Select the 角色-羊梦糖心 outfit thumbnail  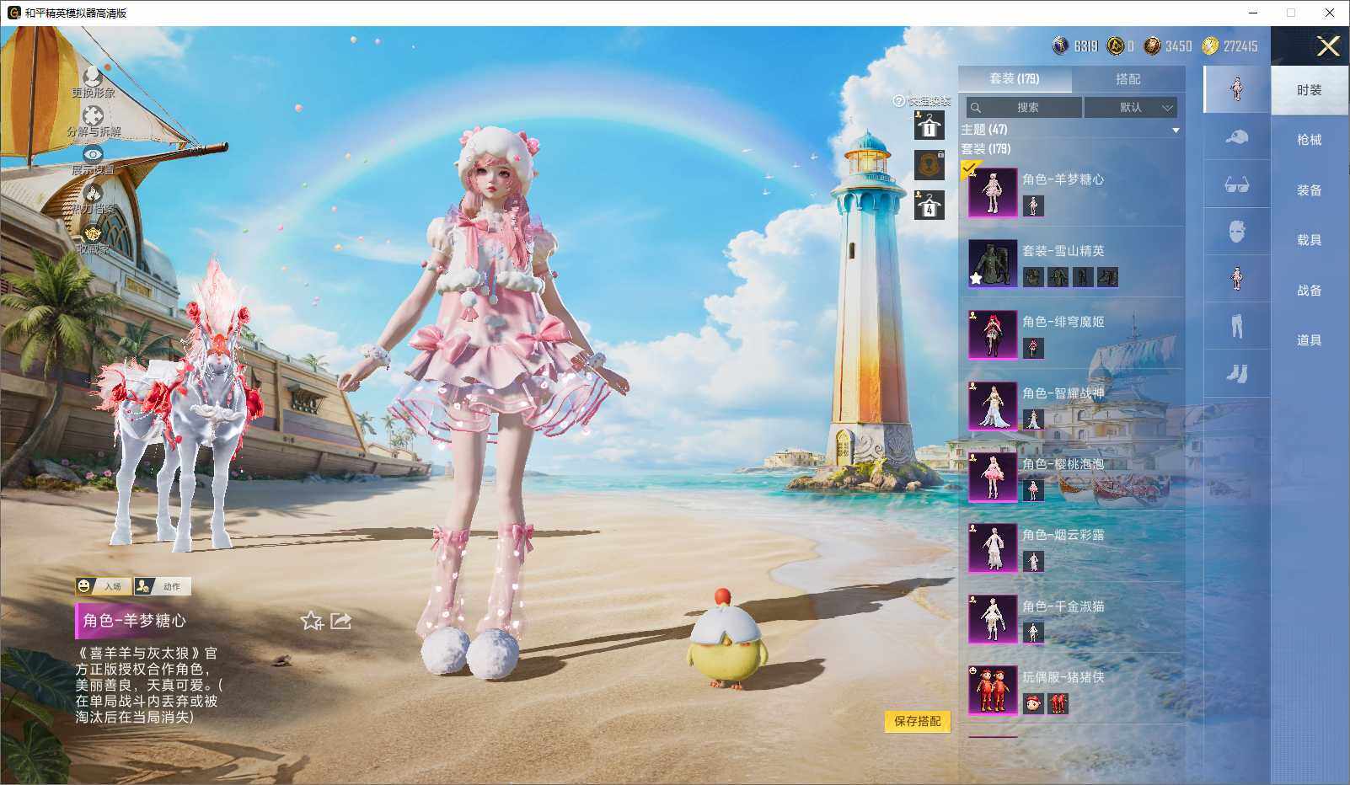993,191
